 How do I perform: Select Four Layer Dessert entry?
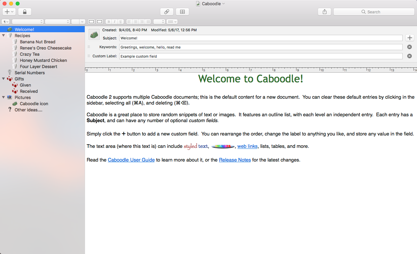[x=38, y=66]
